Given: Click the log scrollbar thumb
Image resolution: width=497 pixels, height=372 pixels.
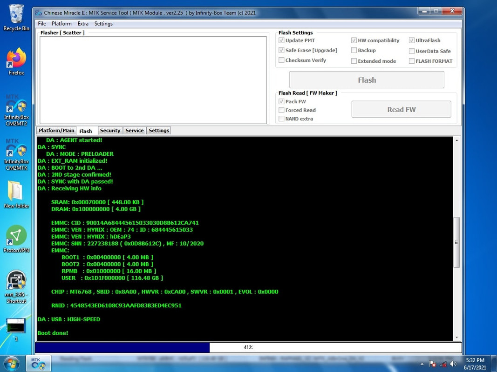Looking at the screenshot, I should 457,242.
